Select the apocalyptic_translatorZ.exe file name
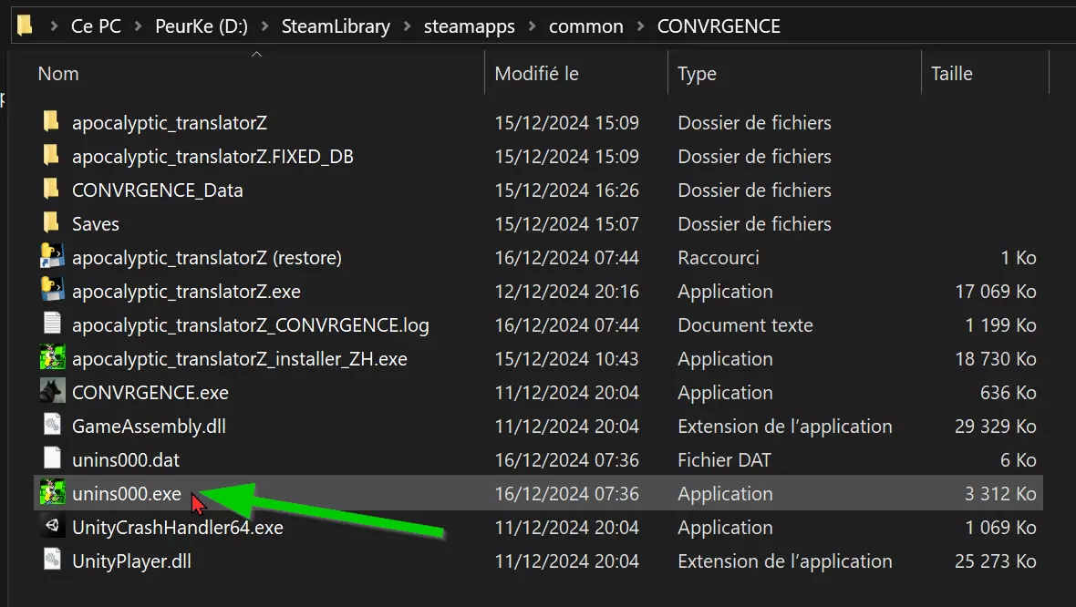Image resolution: width=1076 pixels, height=607 pixels. coord(186,291)
